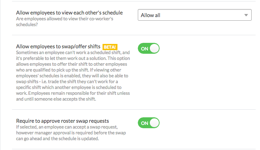Click the "Allow all" text in the combo box
The image size is (260, 150).
click(151, 15)
